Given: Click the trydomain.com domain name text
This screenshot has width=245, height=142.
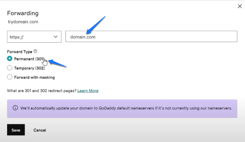Looking at the screenshot, I should [x=23, y=22].
